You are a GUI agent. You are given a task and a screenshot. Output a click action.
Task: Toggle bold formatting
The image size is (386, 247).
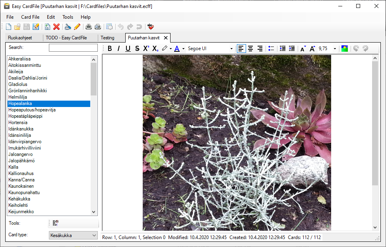(110, 49)
